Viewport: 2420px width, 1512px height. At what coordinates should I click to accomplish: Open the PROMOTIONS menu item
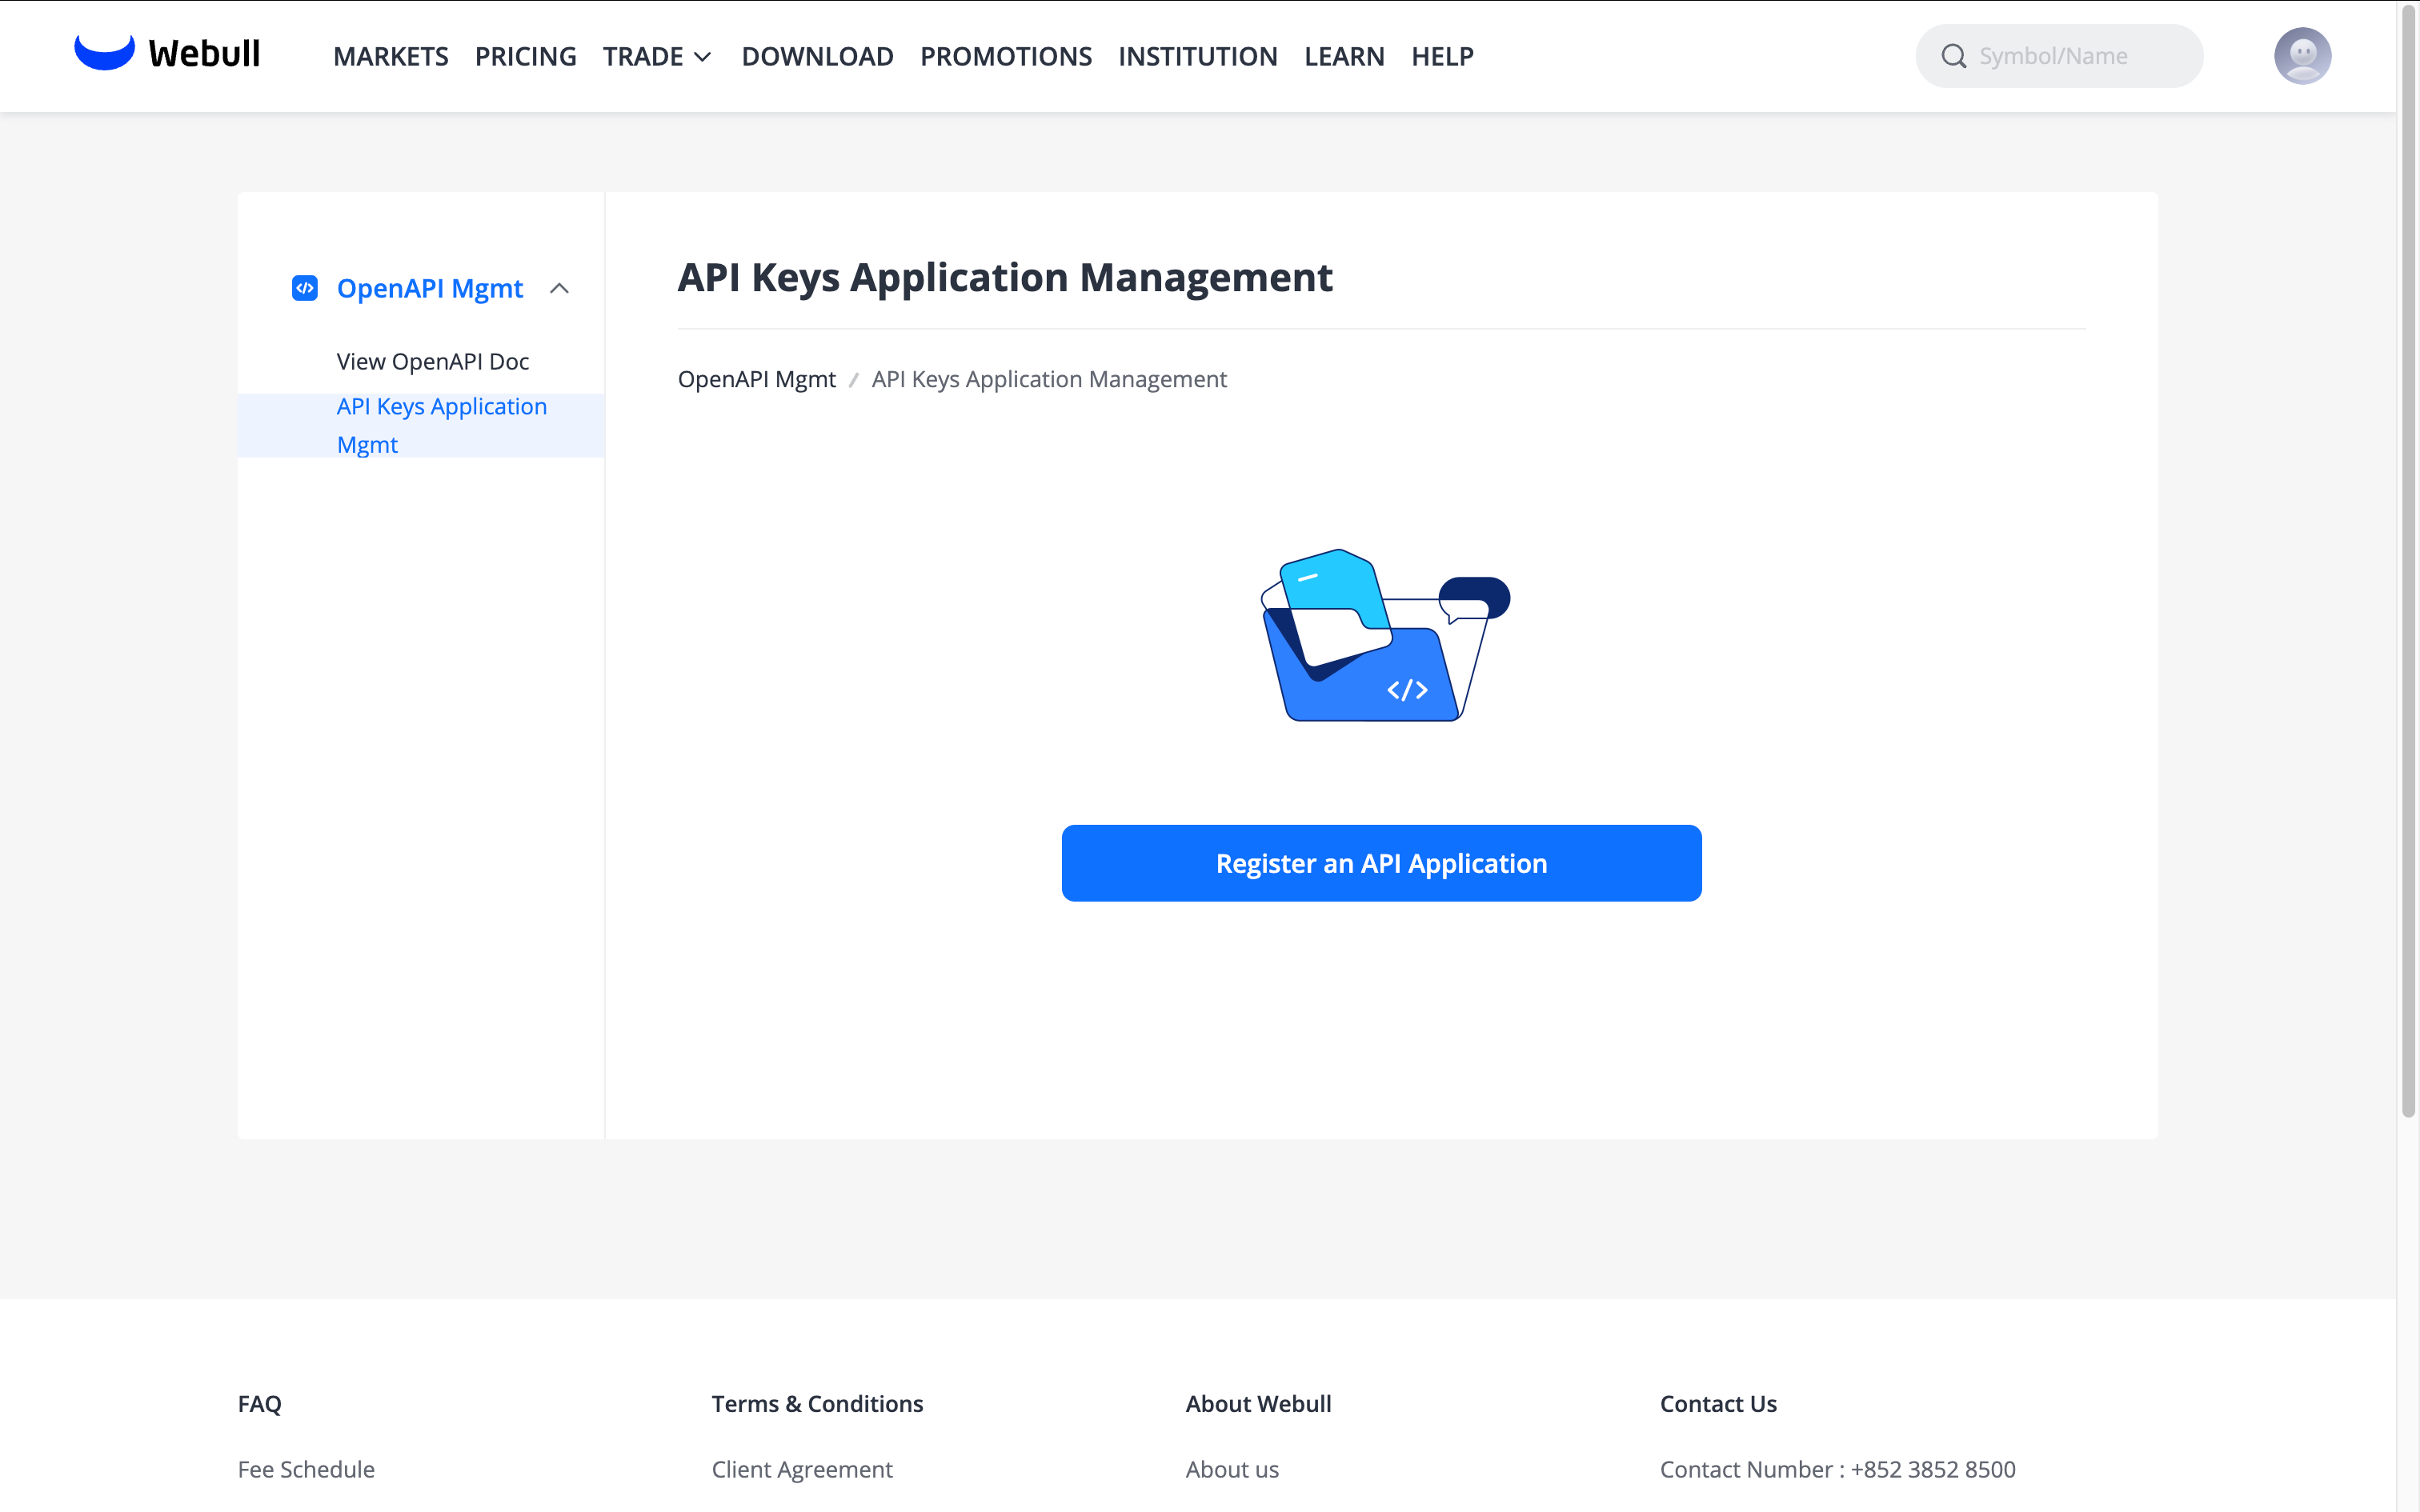1005,56
